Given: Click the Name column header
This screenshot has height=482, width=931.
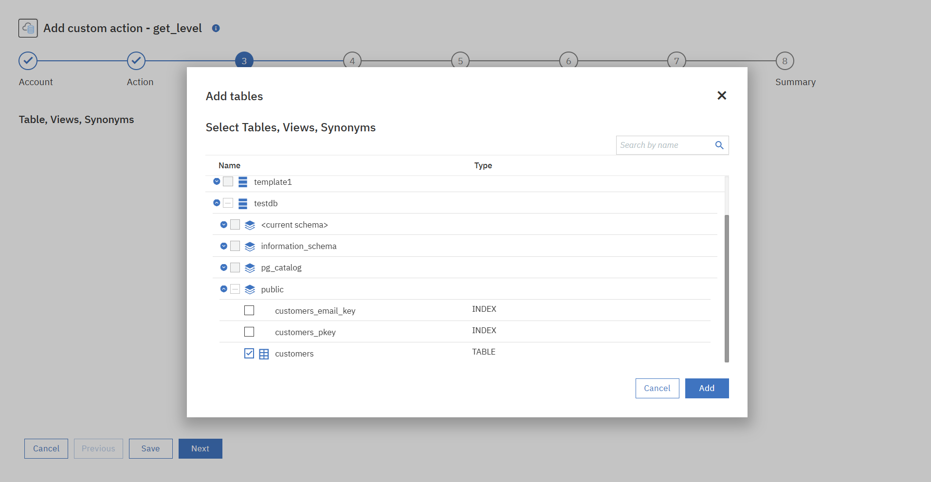Looking at the screenshot, I should click(229, 165).
